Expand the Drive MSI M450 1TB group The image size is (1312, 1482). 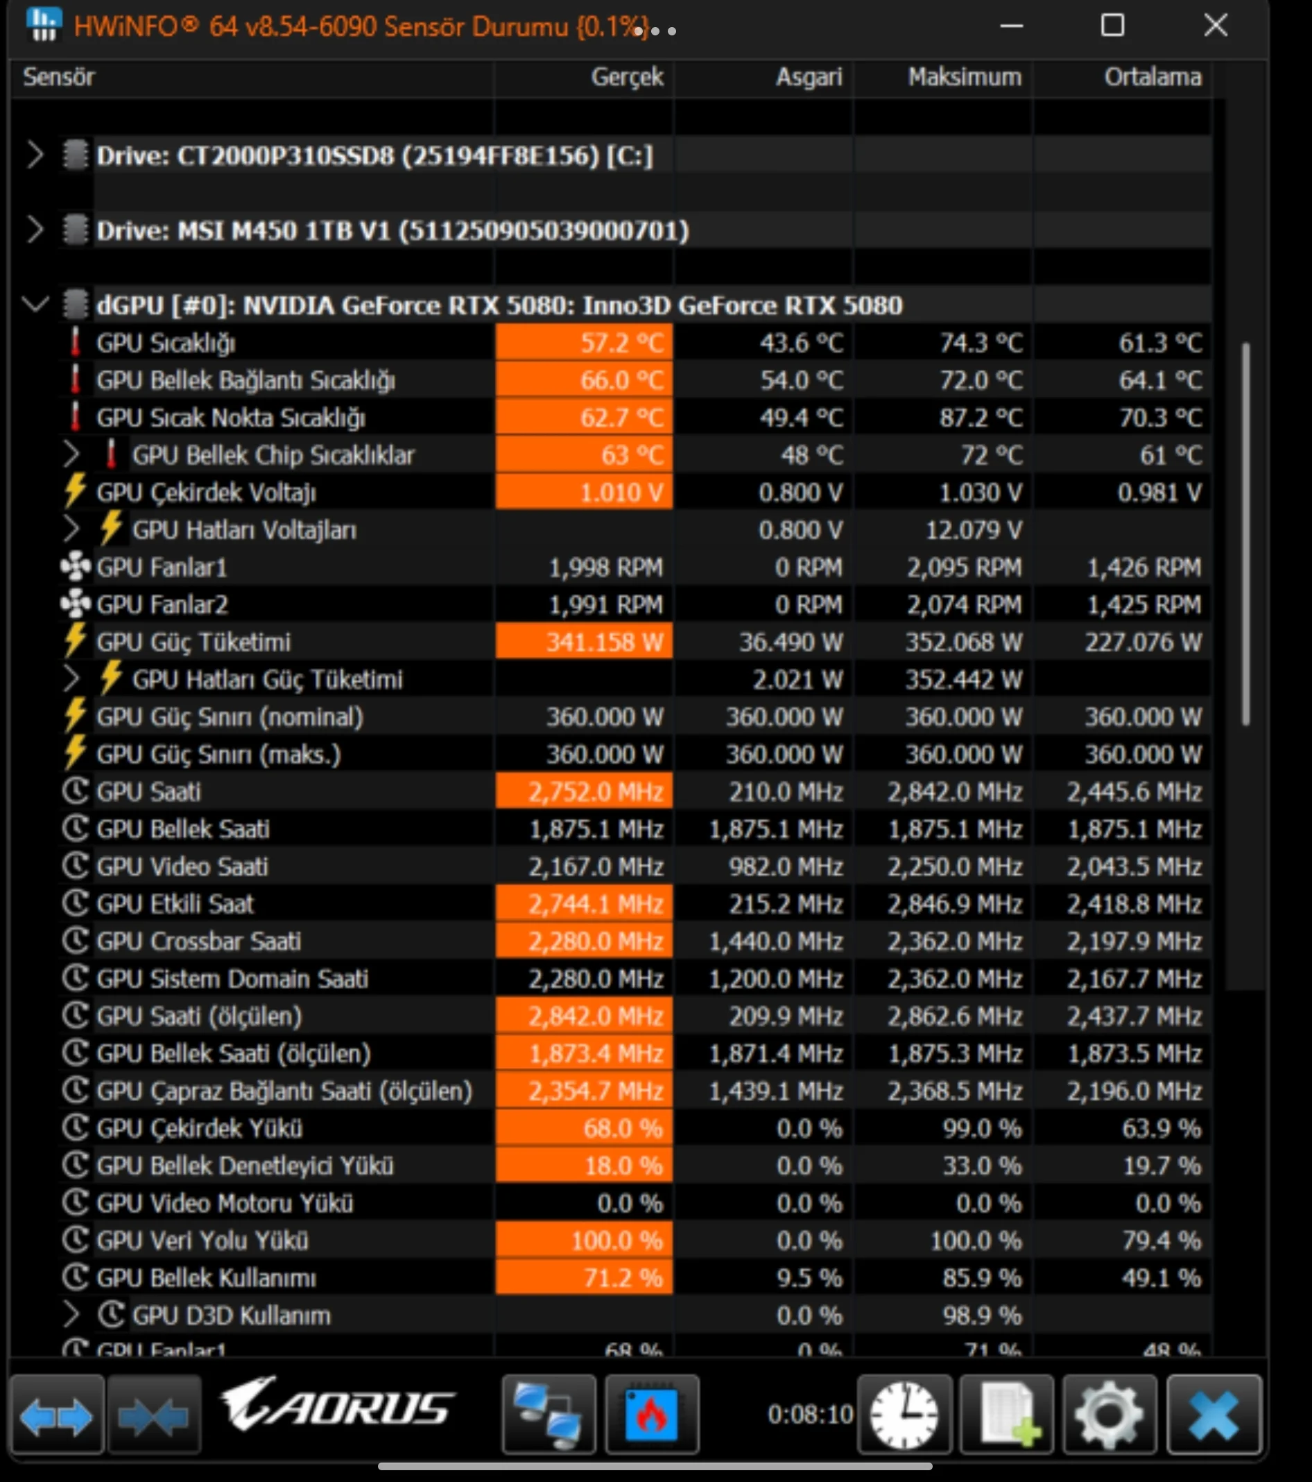(x=35, y=230)
